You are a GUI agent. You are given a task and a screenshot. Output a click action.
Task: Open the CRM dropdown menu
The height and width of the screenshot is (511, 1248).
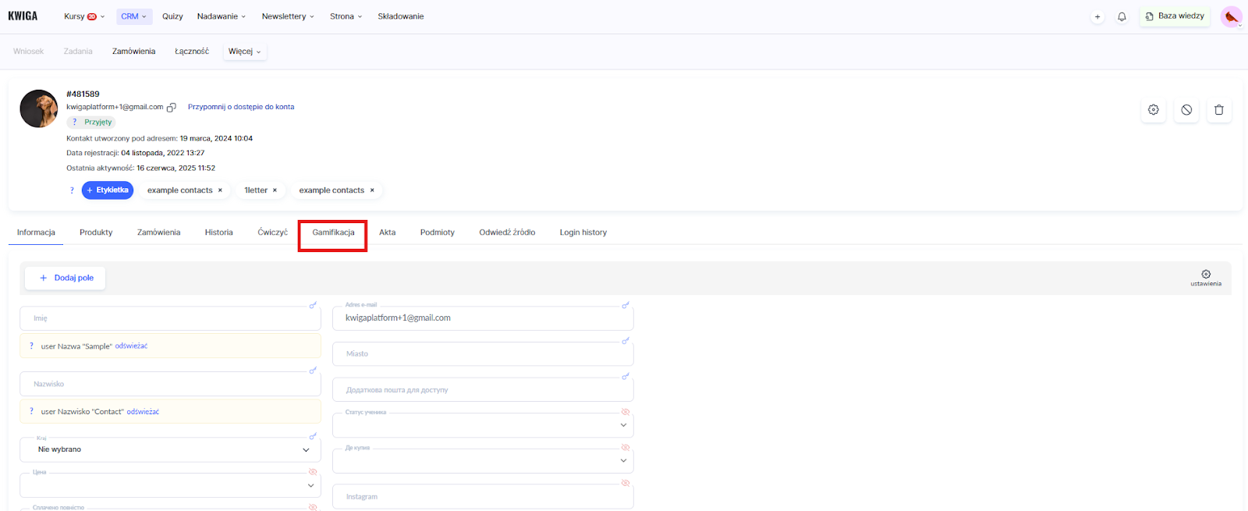click(x=134, y=16)
